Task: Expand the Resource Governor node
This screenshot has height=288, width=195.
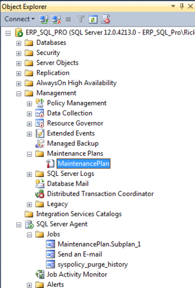Action: 29,124
